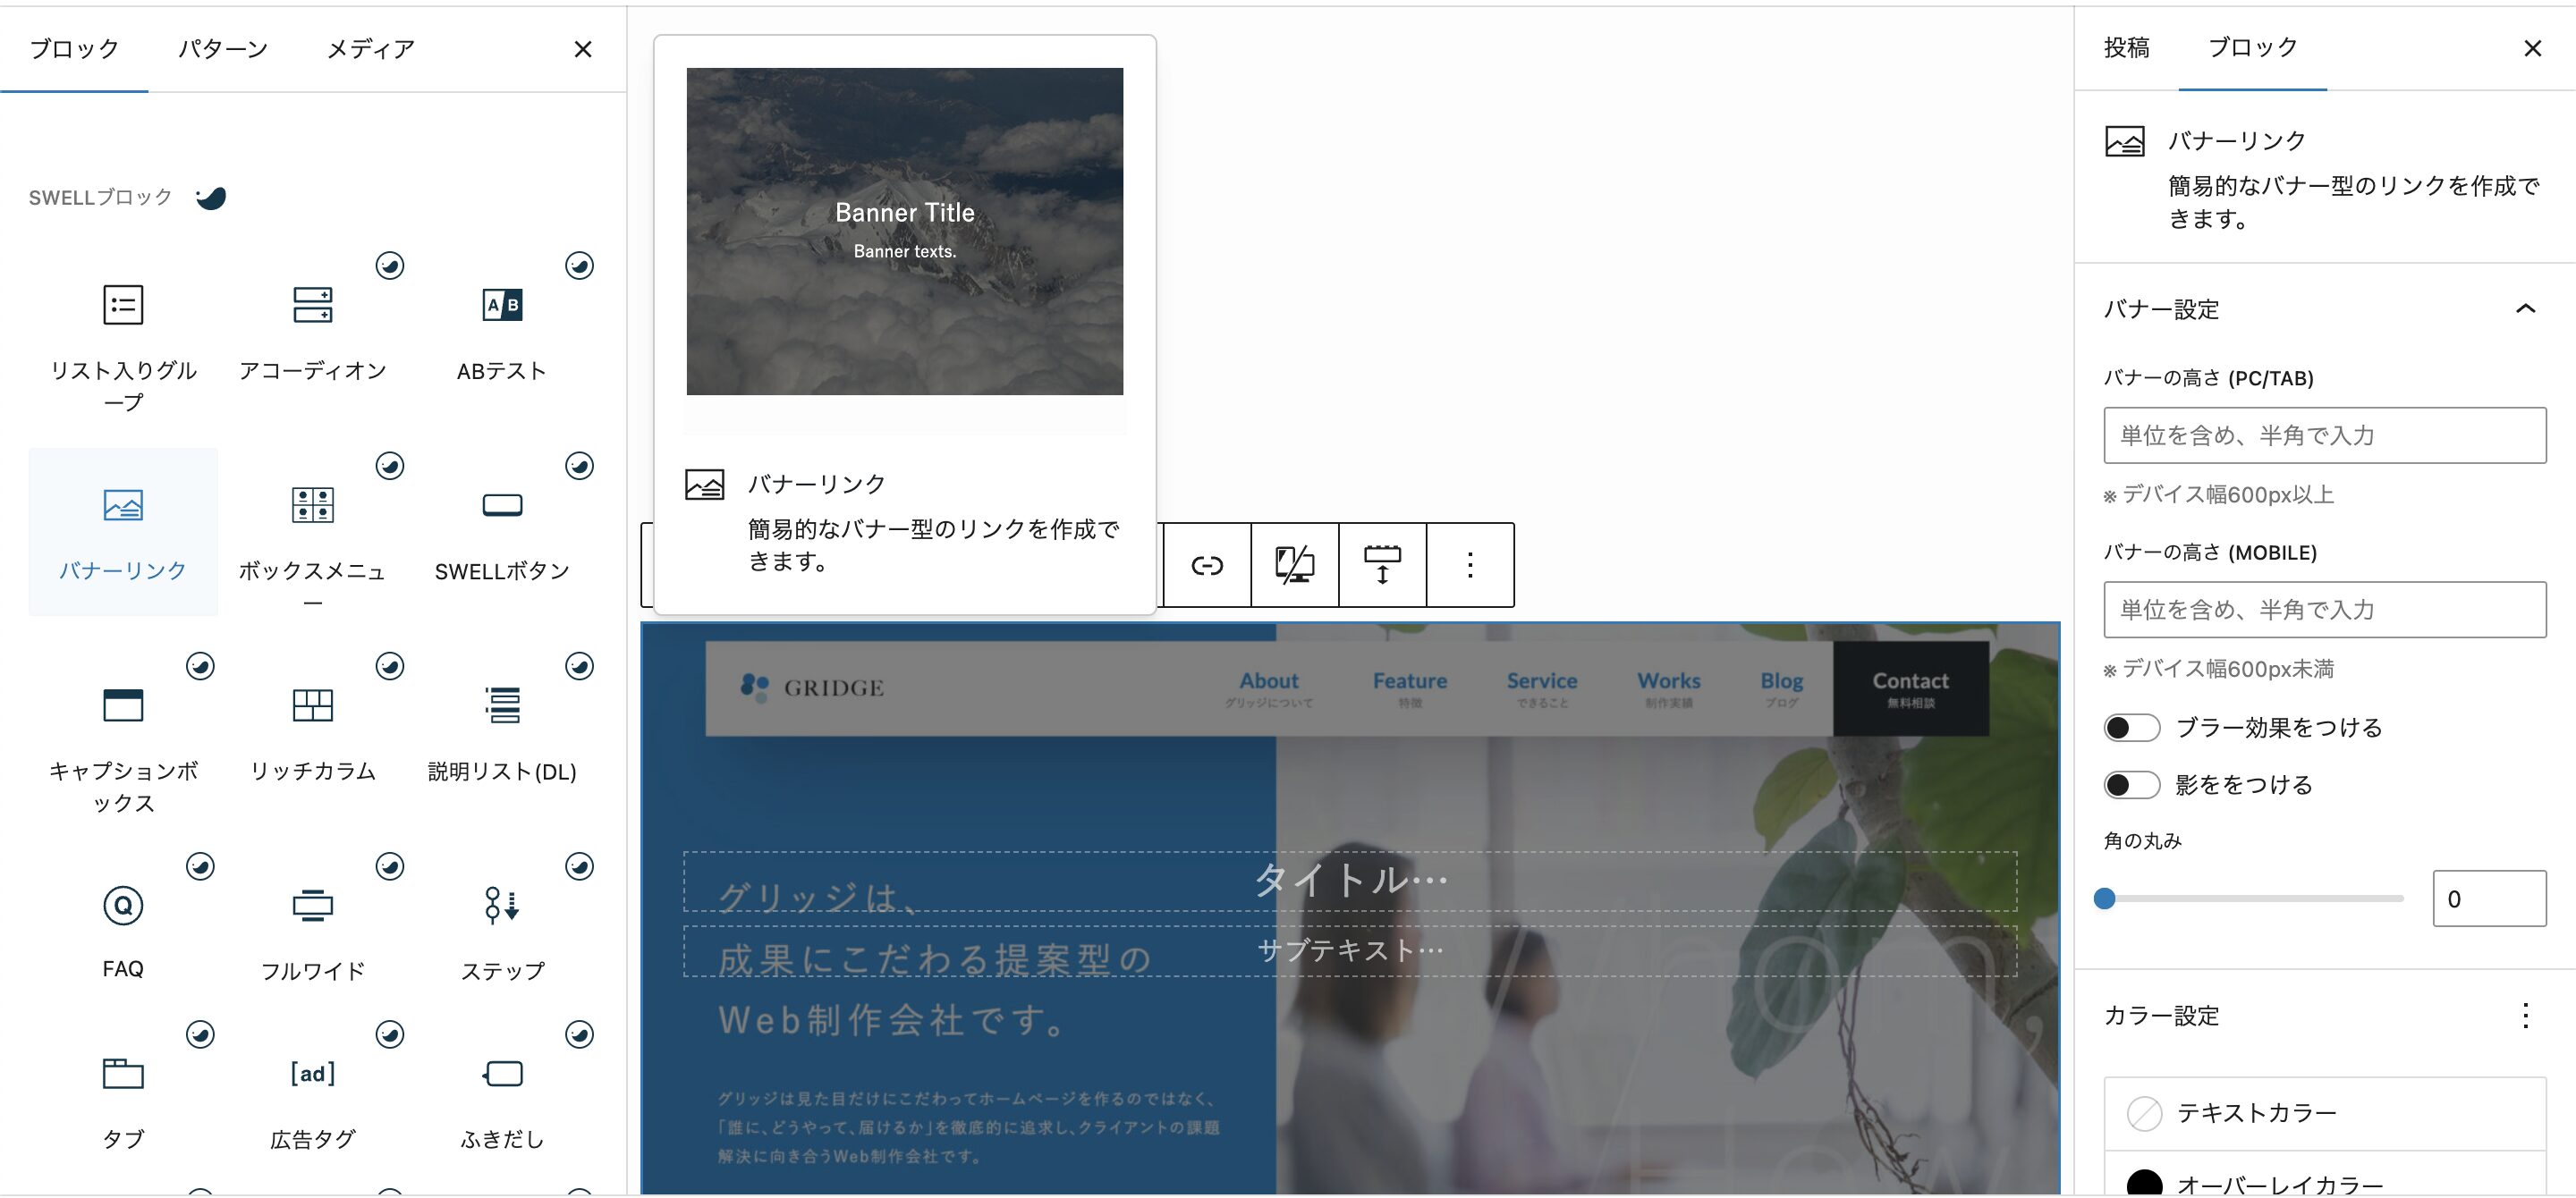Screen dimensions: 2576x1198
Task: Open the カラー設定 options menu
Action: tap(2525, 1017)
